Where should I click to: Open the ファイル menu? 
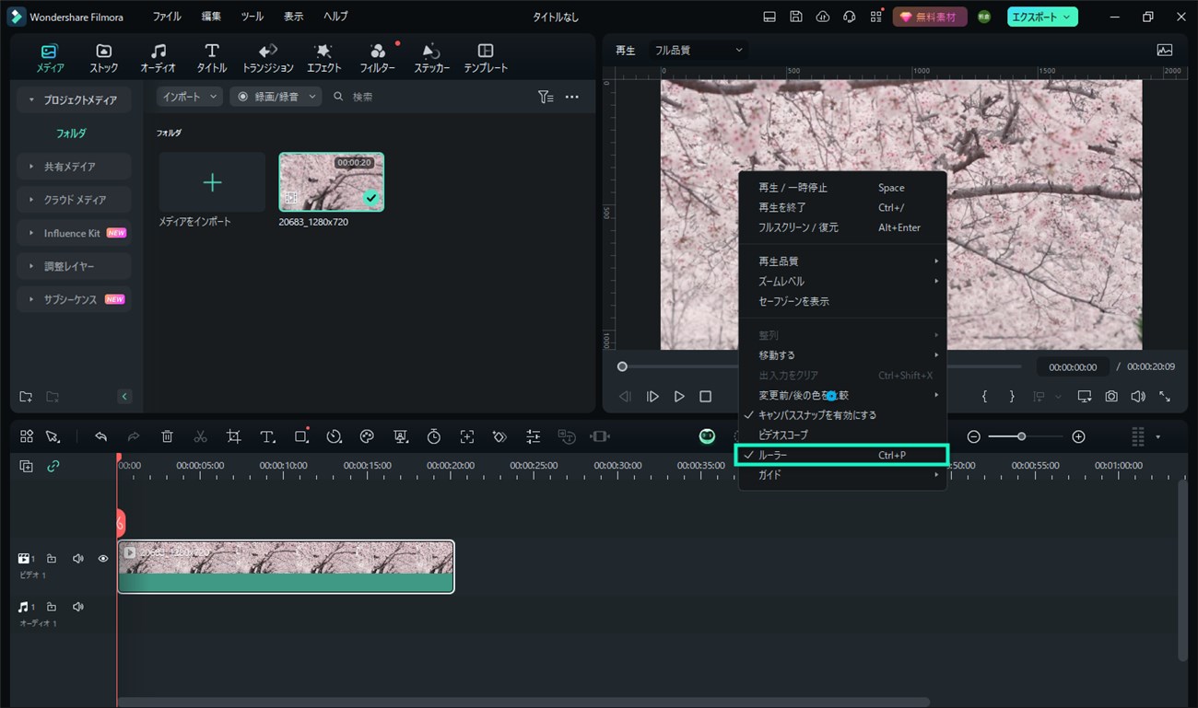167,17
